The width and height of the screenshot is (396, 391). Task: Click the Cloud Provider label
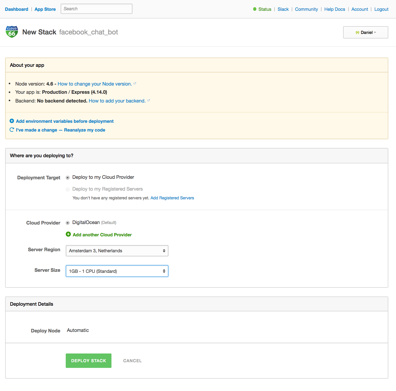pos(43,223)
